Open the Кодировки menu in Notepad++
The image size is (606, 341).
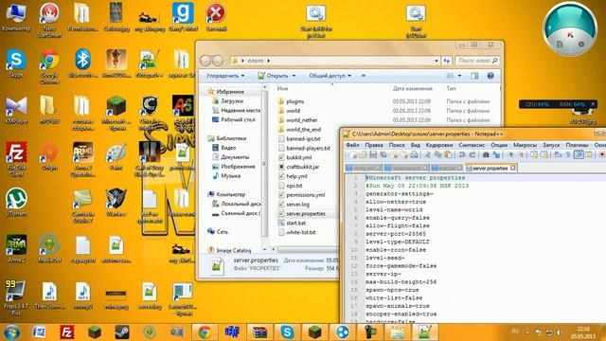tap(439, 145)
